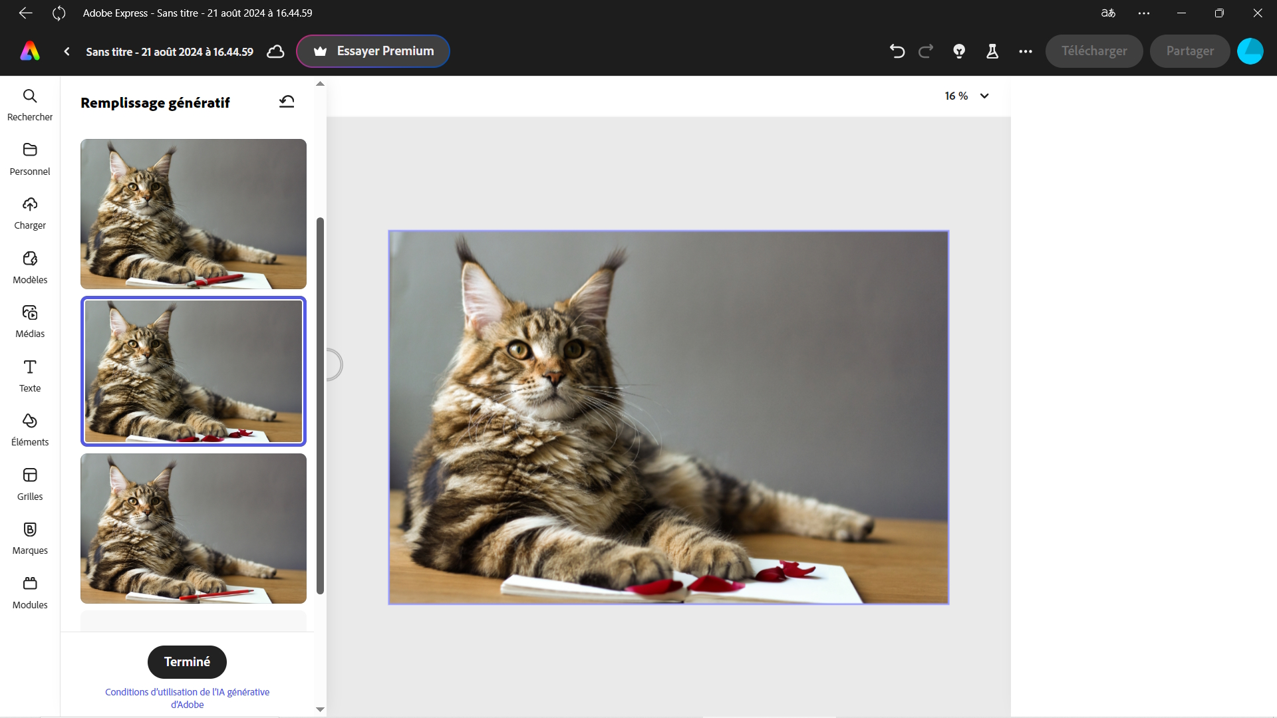Click the Essayer Premium button
This screenshot has height=718, width=1277.
tap(373, 51)
